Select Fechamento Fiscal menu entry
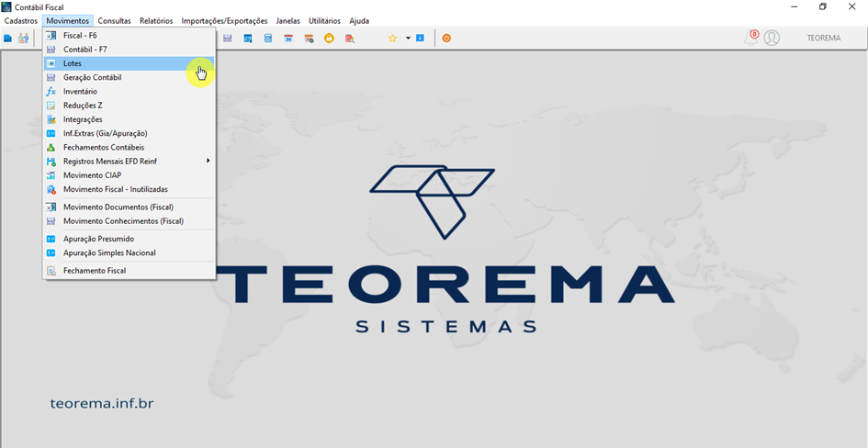The image size is (868, 448). [129, 271]
